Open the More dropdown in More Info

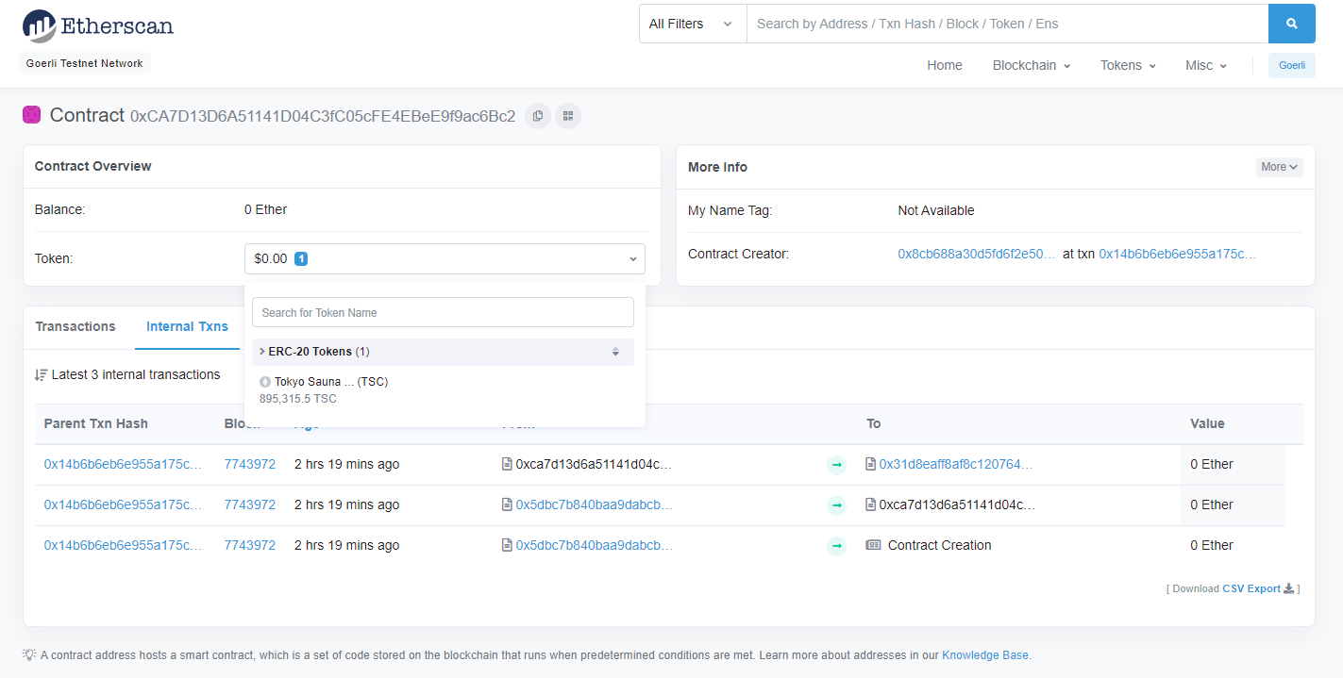[x=1279, y=167]
